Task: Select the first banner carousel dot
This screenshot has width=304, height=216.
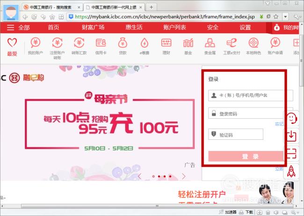Action: tap(153, 176)
